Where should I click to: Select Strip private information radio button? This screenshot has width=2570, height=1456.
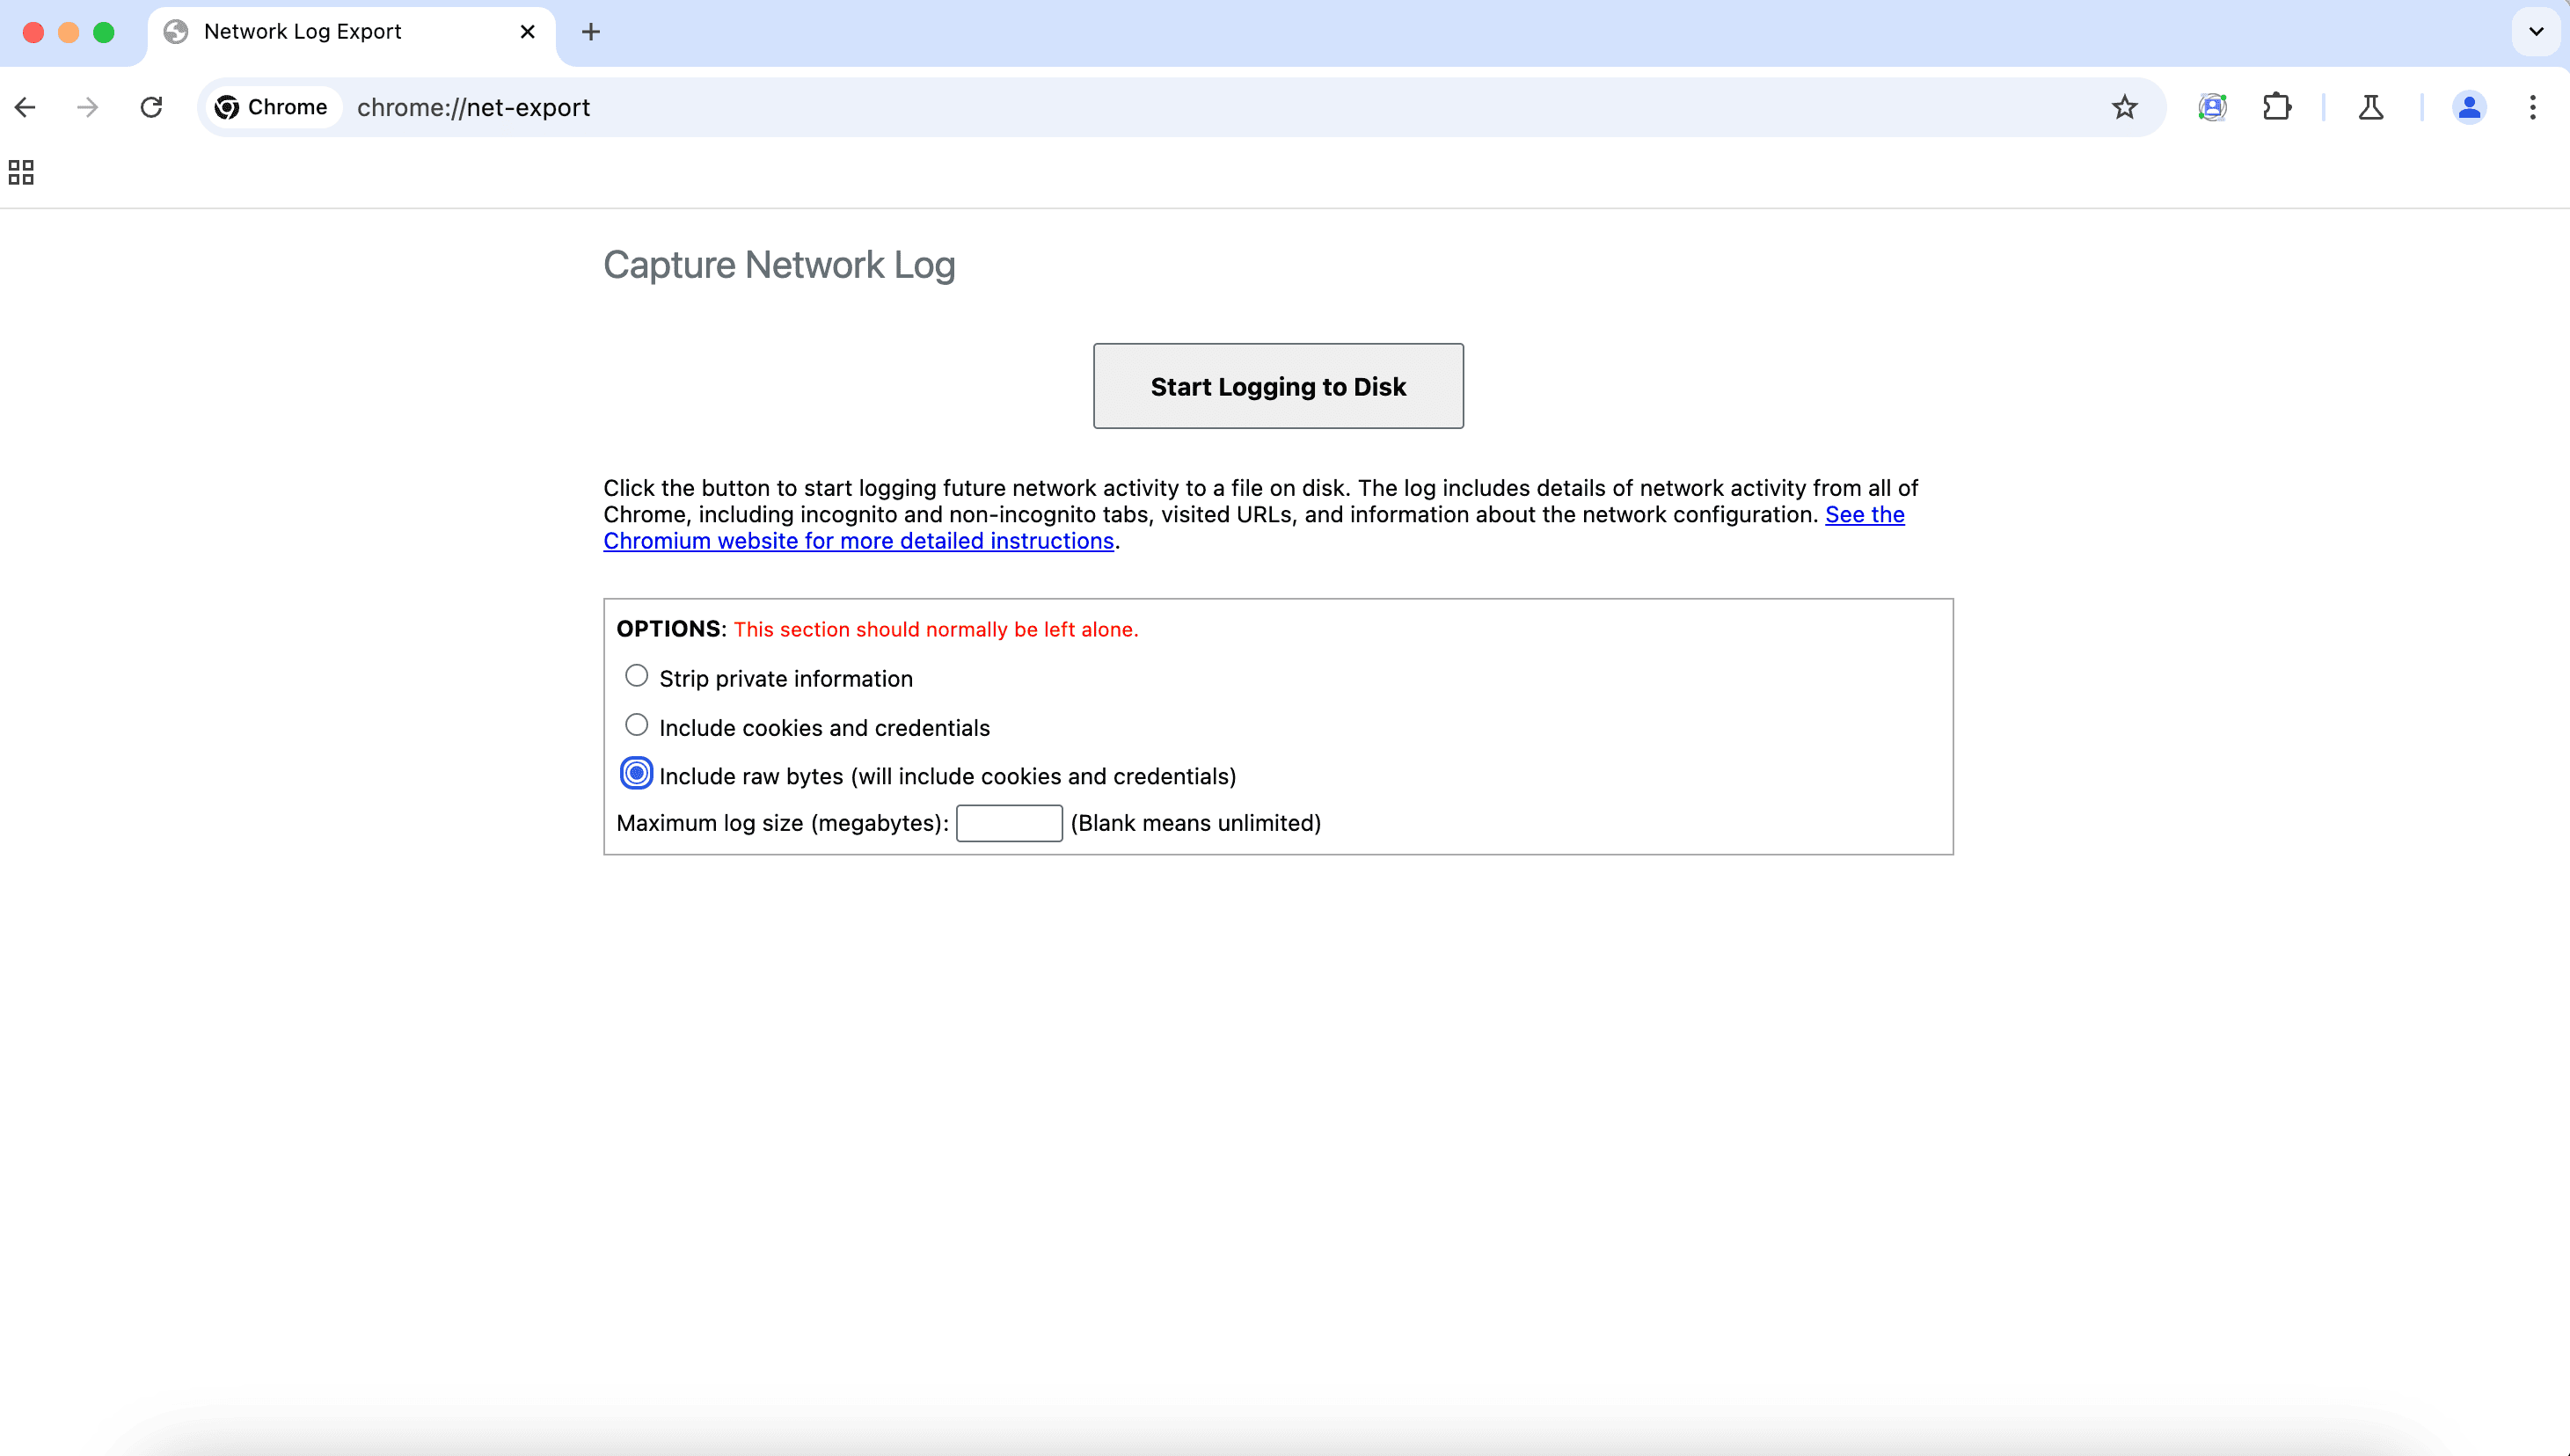pyautogui.click(x=635, y=676)
